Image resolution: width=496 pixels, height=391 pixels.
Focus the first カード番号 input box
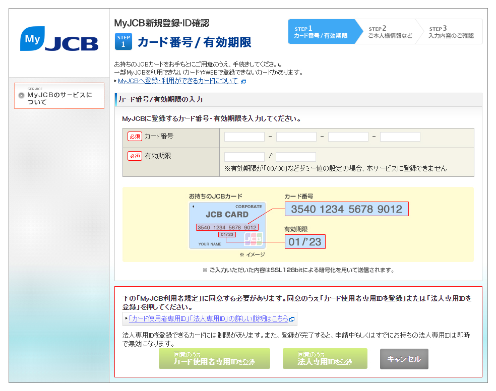tap(244, 137)
